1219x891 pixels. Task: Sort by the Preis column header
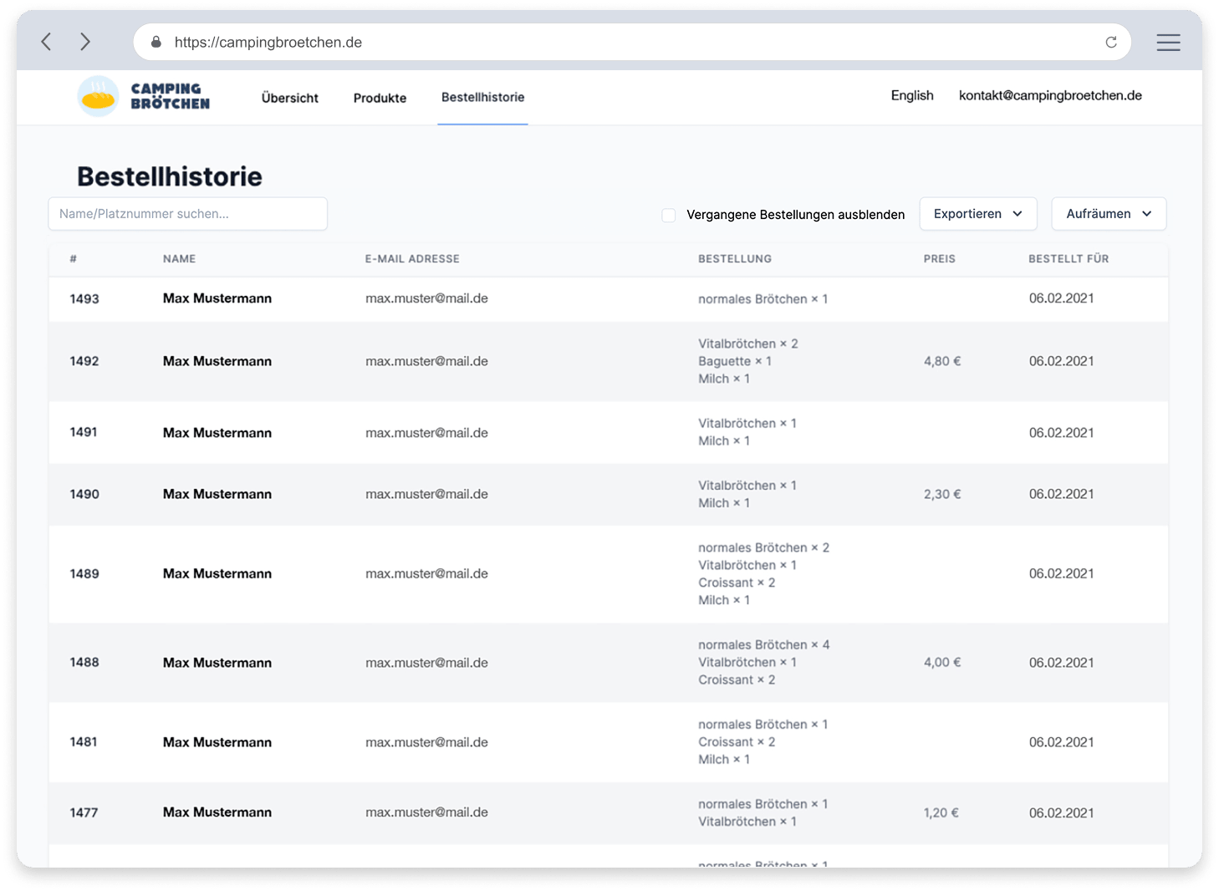click(x=939, y=259)
